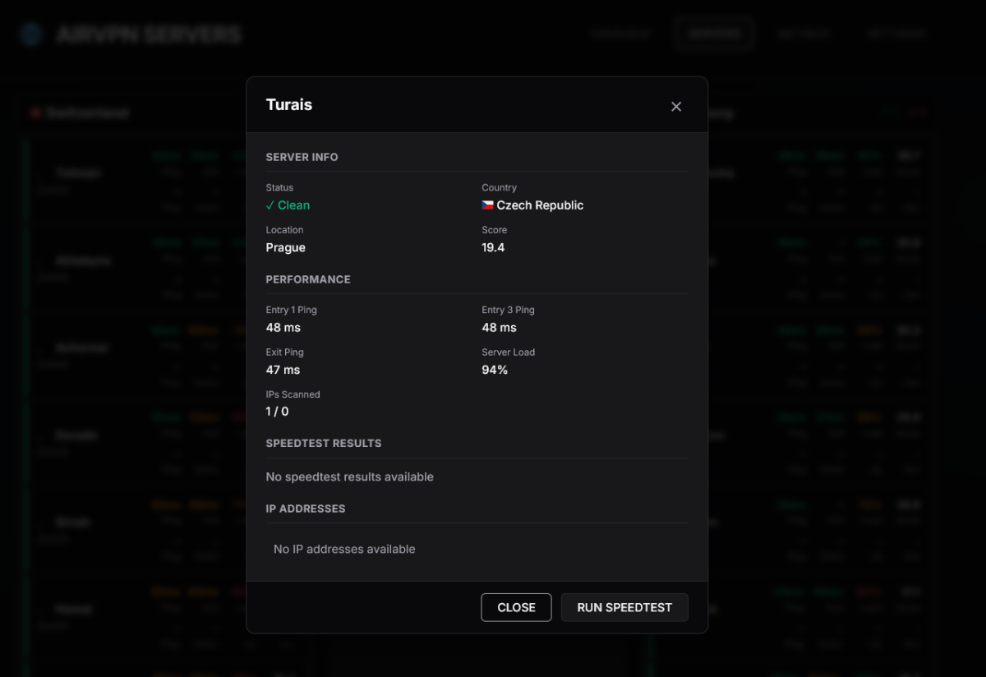This screenshot has width=986, height=677.
Task: Click the score value 19.4
Action: 493,247
